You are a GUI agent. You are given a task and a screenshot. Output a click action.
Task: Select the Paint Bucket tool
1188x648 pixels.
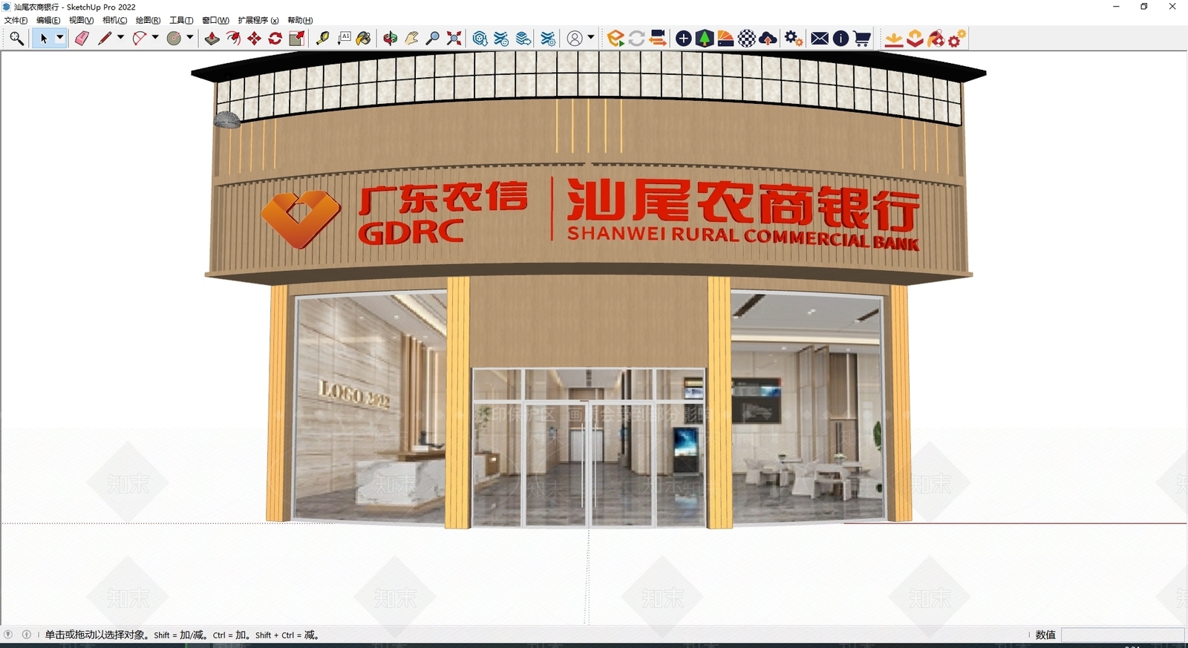pos(364,39)
